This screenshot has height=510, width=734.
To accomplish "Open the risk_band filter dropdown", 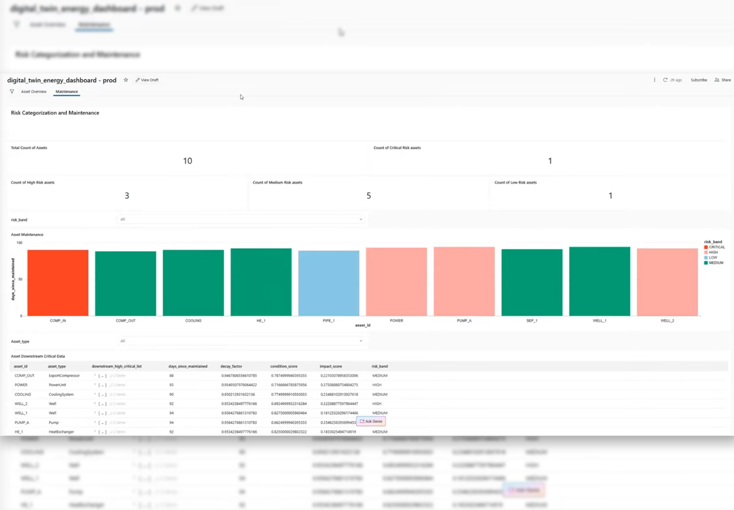I will click(241, 219).
